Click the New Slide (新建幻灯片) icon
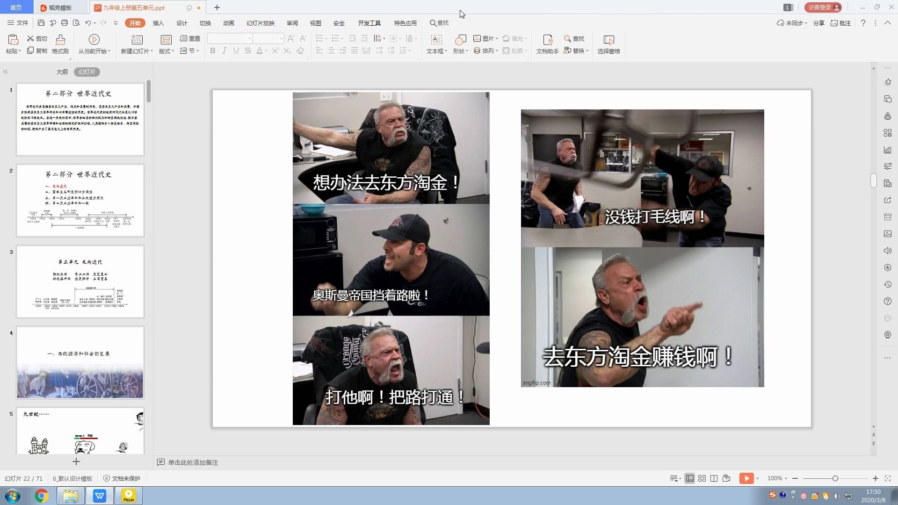This screenshot has width=898, height=505. coord(137,40)
